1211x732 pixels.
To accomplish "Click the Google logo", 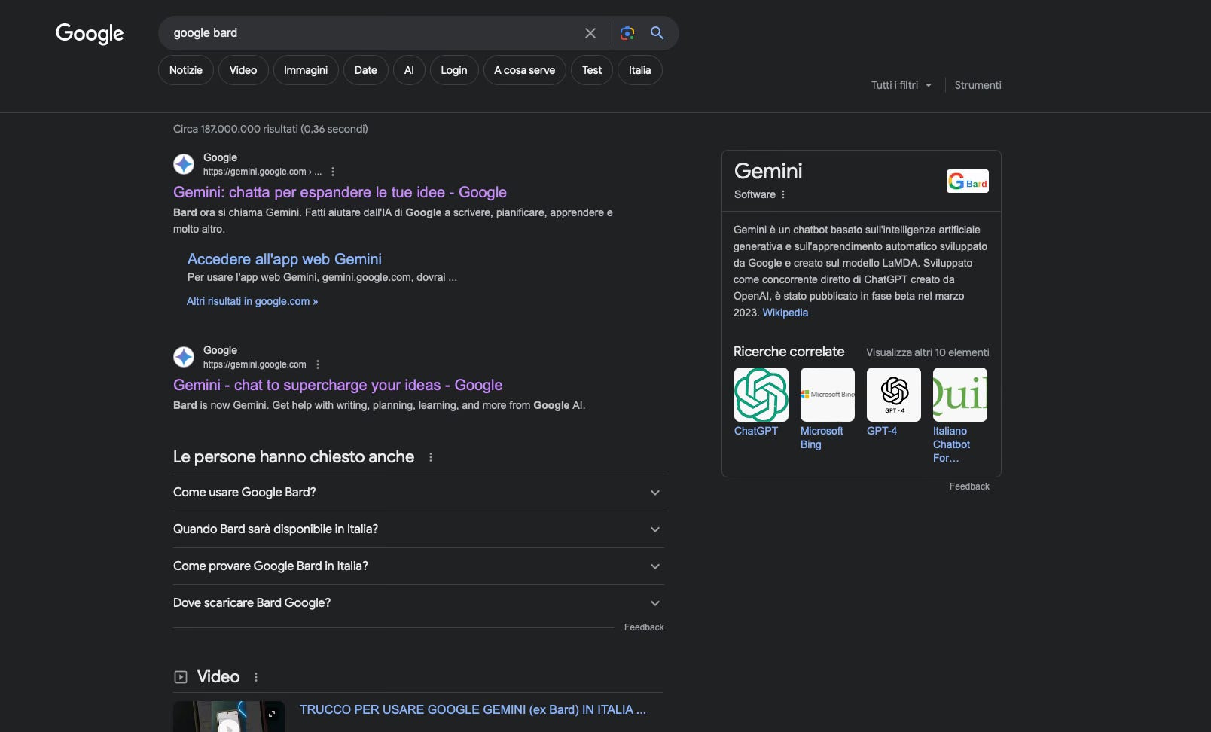I will (x=90, y=34).
